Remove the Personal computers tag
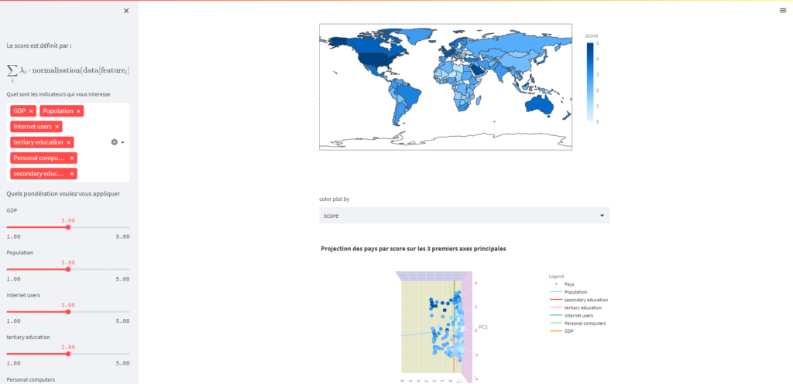793x384 pixels. click(x=72, y=158)
